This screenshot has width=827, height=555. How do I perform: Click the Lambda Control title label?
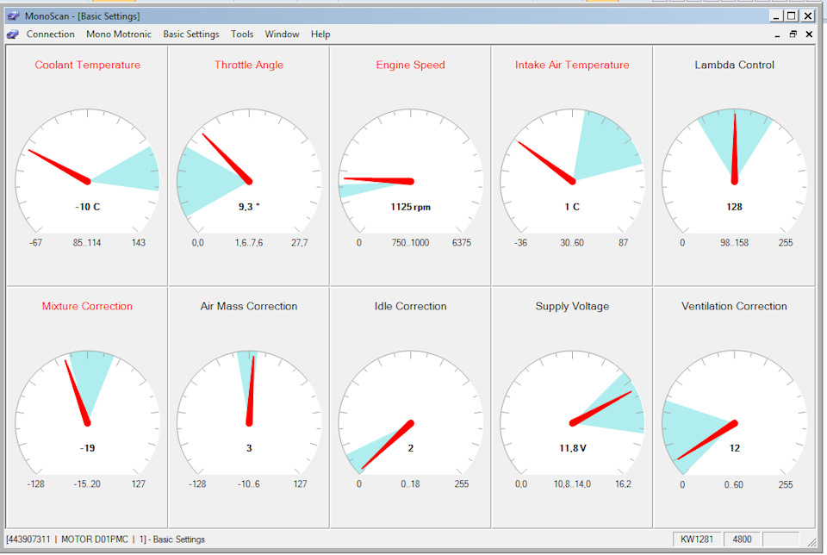(x=734, y=65)
